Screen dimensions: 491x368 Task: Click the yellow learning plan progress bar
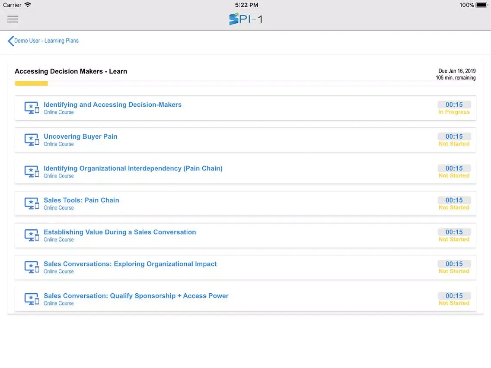point(31,83)
